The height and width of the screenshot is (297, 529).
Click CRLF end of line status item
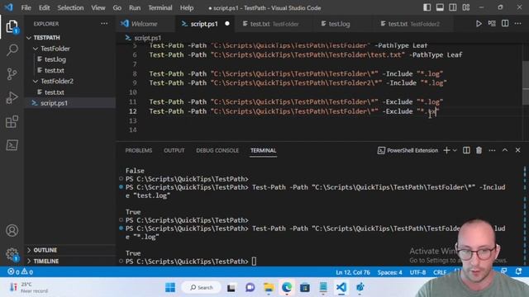click(x=440, y=272)
